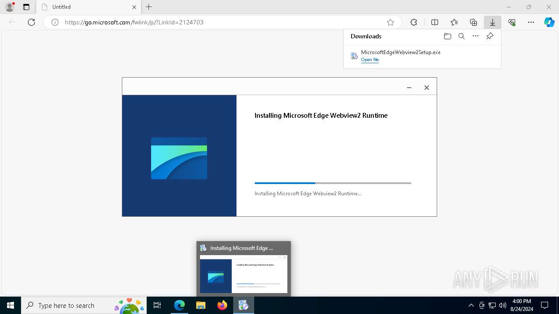Viewport: 559px width, 314px height.
Task: Open Browser essentials heart icon
Action: 512,22
